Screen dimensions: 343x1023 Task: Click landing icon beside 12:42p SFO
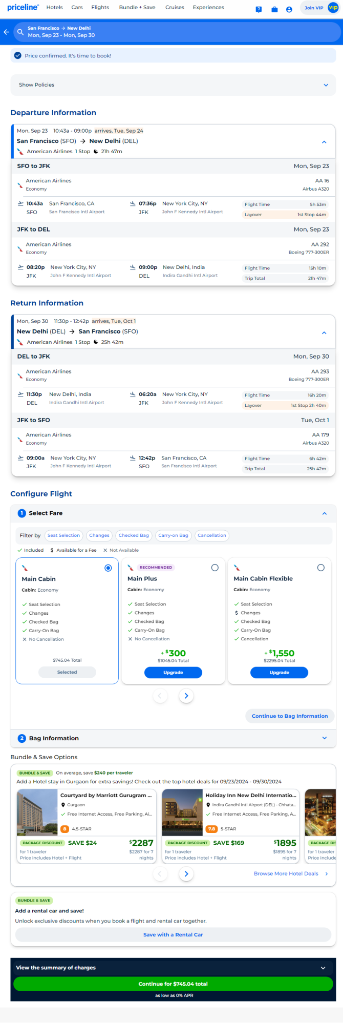click(x=133, y=458)
